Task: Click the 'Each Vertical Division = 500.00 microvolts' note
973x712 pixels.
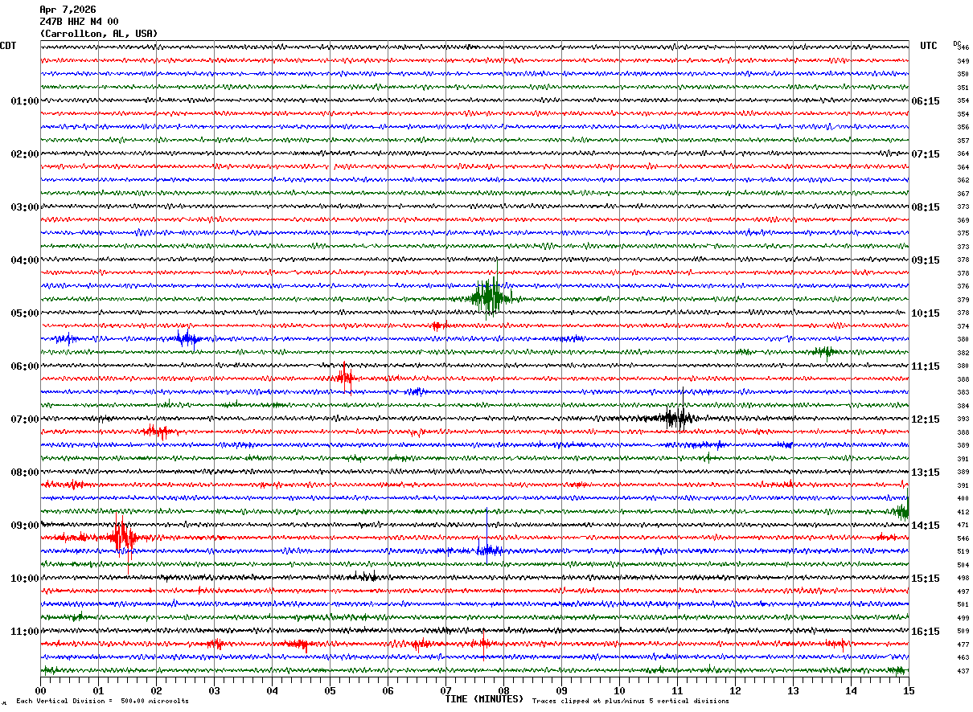Action: [x=103, y=701]
